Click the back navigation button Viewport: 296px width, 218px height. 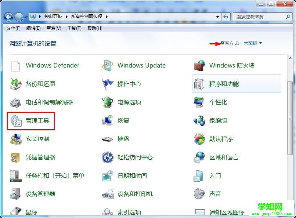coord(9,17)
